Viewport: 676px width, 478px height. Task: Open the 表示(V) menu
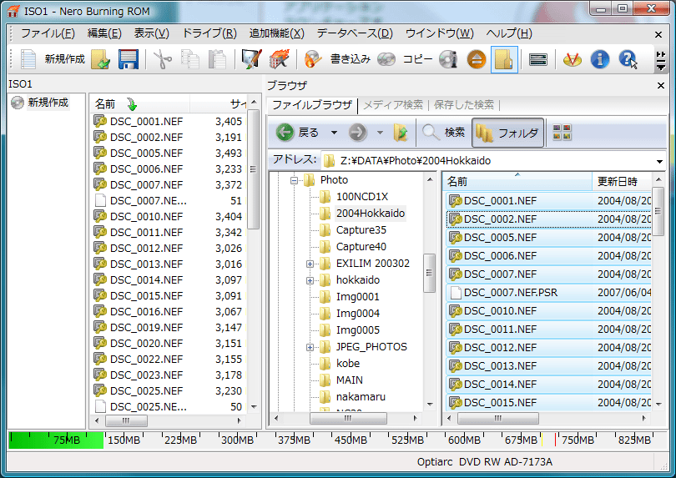tap(151, 33)
